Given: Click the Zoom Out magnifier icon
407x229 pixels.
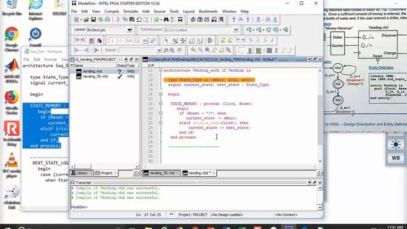Looking at the screenshot, I should click(200, 50).
